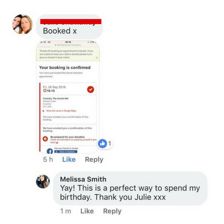
Task: Open Melissa Smith's name link
Action: (83, 179)
